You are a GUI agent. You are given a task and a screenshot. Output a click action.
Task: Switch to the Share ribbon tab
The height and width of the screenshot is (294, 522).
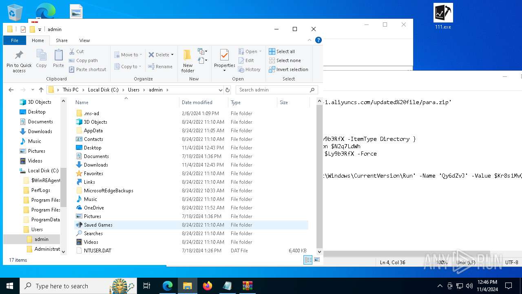[62, 40]
